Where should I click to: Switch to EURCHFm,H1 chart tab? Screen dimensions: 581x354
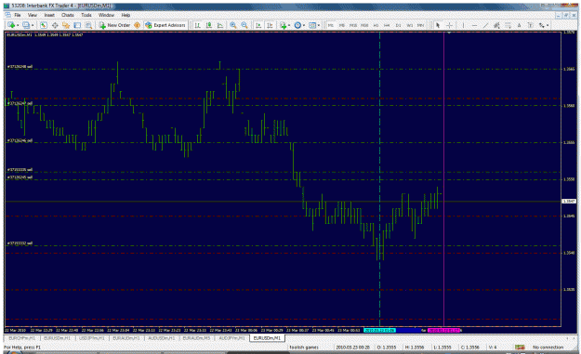coord(22,338)
